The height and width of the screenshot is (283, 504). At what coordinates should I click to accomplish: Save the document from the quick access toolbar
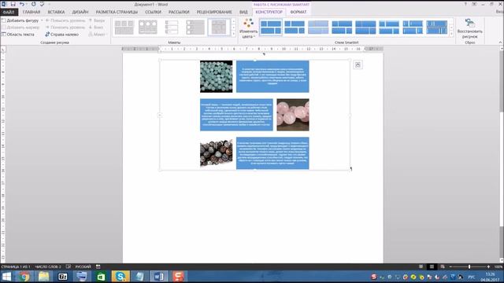(13, 4)
